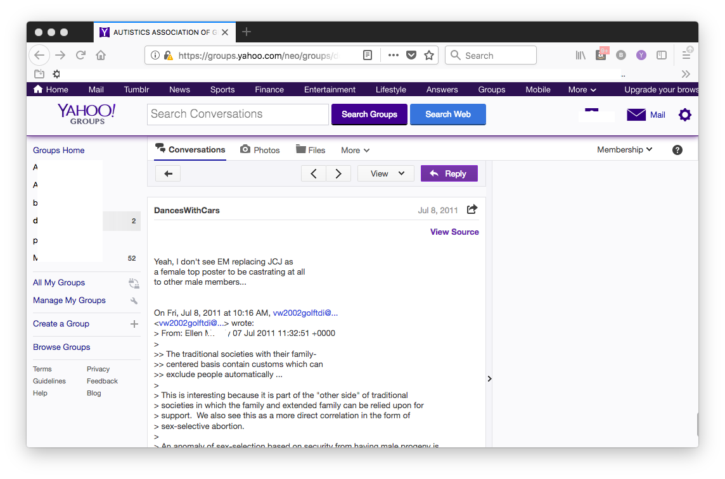Go to next message chevron

338,173
